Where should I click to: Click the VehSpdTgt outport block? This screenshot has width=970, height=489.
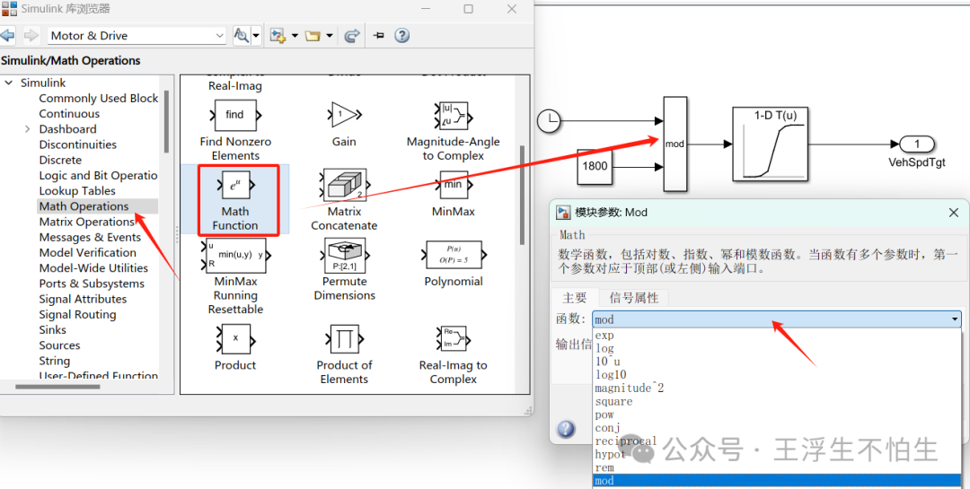917,144
